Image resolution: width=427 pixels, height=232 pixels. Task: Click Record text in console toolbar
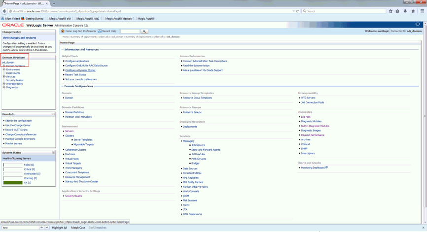106,31
